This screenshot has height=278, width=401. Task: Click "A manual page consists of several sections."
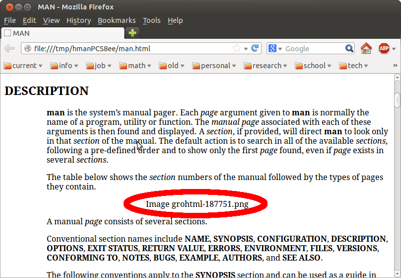(x=127, y=221)
